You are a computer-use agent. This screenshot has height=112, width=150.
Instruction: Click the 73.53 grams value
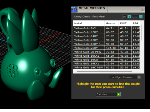(x=110, y=52)
